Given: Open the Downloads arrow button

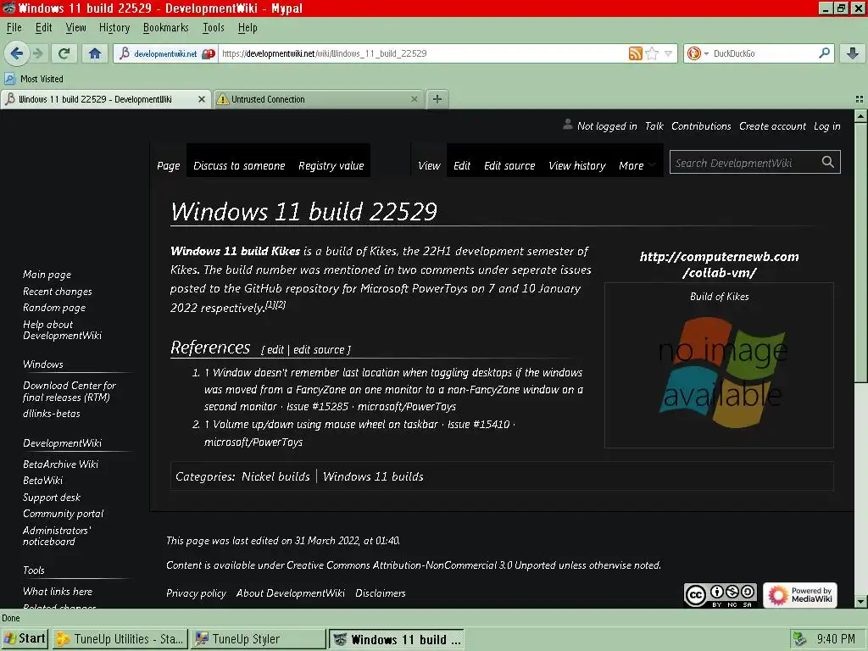Looking at the screenshot, I should (853, 53).
